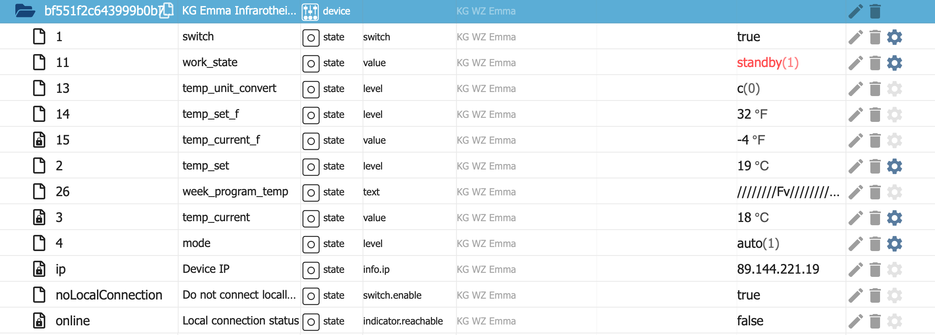
Task: Delete the KG Emma Infrarotheizung device
Action: click(875, 11)
